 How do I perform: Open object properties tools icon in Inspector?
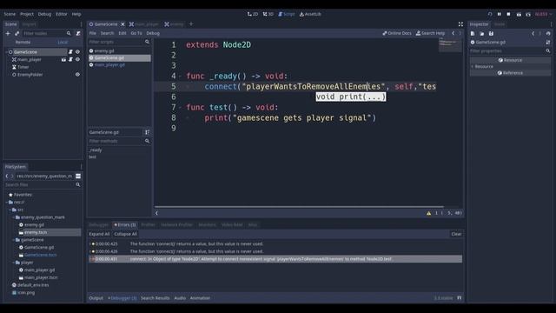coord(548,43)
